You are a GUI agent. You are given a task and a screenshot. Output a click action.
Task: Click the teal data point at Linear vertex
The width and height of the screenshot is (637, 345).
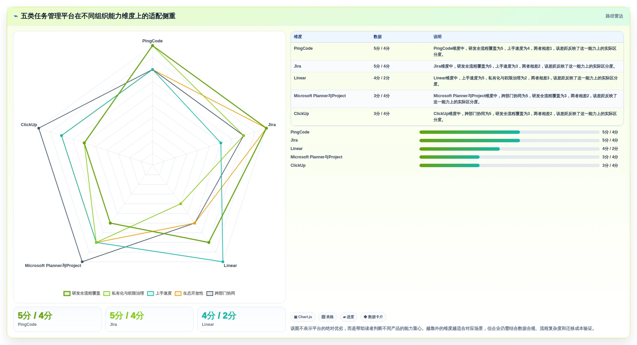(223, 262)
